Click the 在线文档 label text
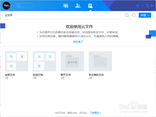The height and width of the screenshot is (117, 156). coord(38,75)
